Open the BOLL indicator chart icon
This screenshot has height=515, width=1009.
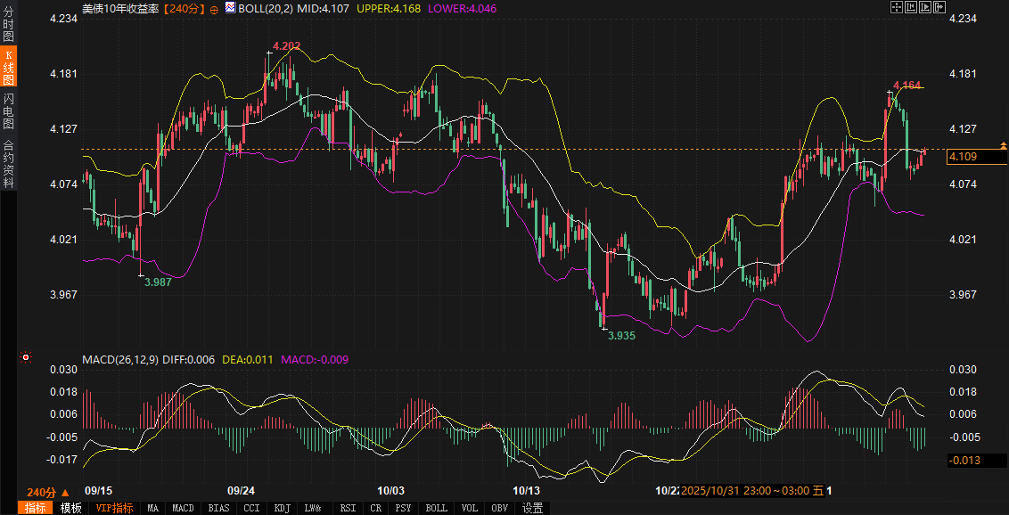pos(231,8)
